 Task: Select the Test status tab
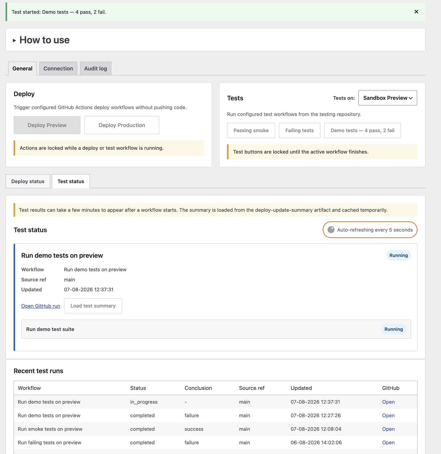(71, 181)
